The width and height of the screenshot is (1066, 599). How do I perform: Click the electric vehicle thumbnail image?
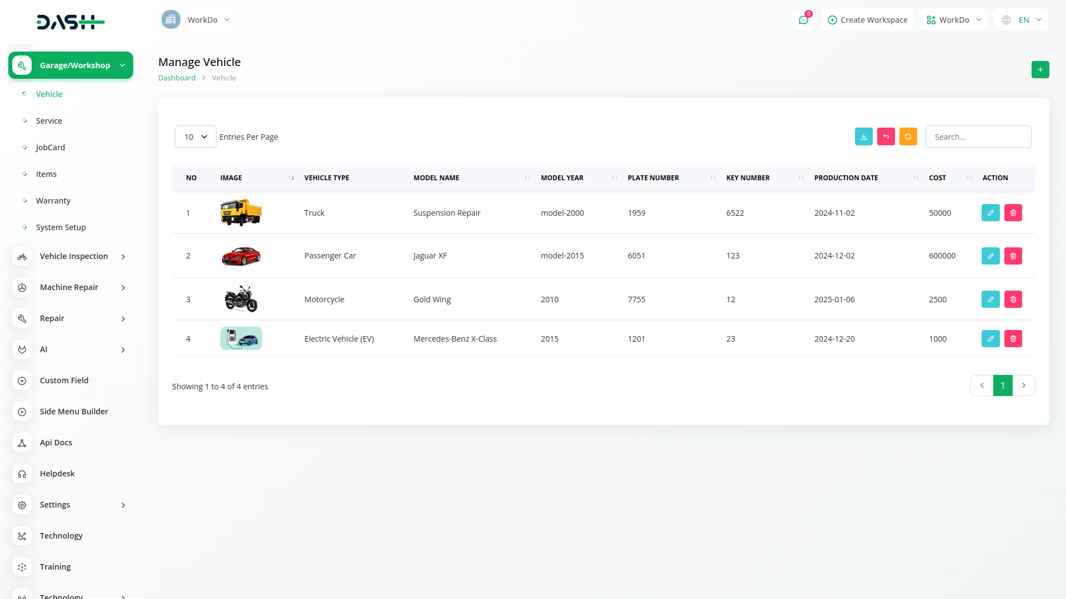tap(241, 338)
